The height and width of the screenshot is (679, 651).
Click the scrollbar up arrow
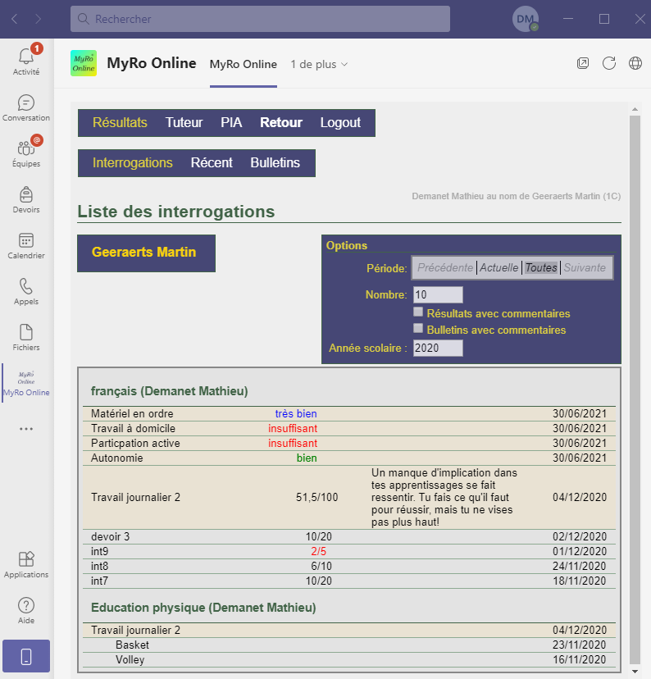coord(635,109)
